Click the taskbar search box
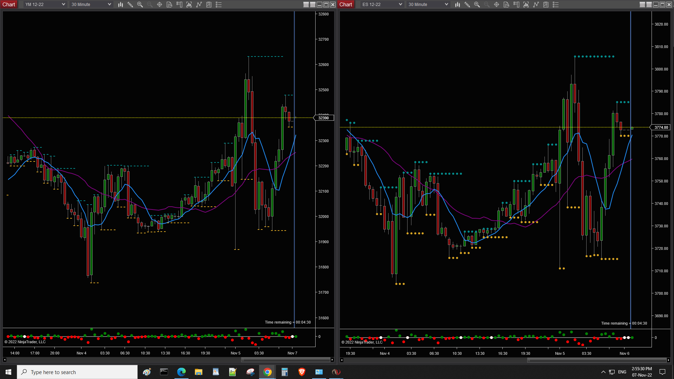674x379 pixels. point(77,372)
